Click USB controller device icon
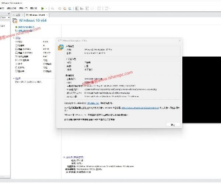The image size is (221, 184). pyautogui.click(x=17, y=60)
